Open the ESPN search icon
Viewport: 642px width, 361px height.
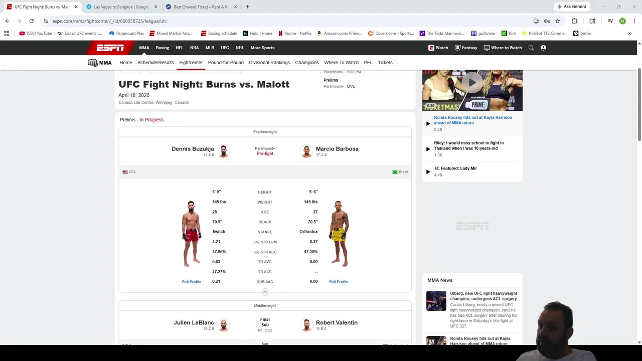point(531,48)
